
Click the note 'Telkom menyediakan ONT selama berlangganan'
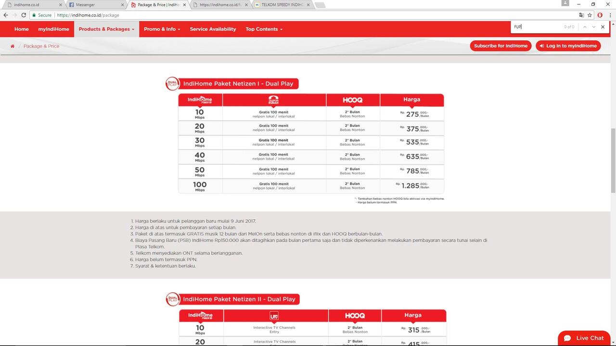189,253
